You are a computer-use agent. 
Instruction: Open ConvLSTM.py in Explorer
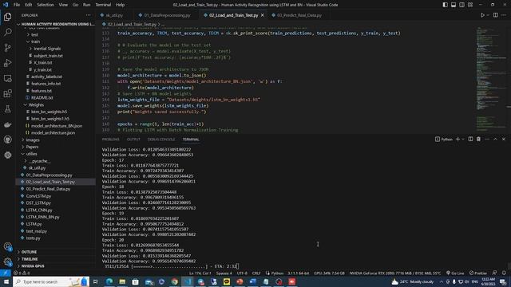tap(38, 196)
